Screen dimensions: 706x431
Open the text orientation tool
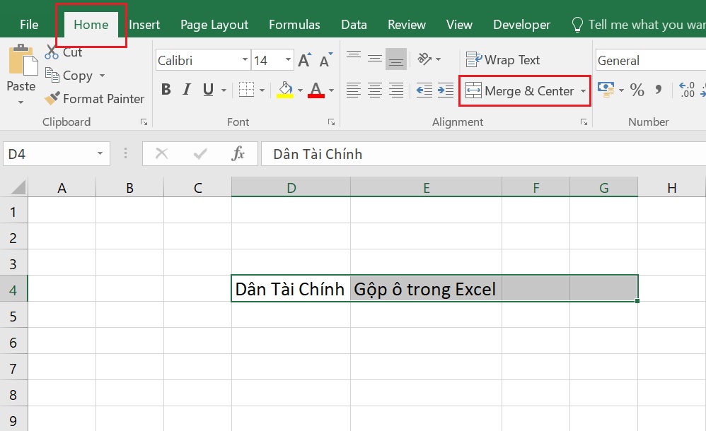click(424, 59)
